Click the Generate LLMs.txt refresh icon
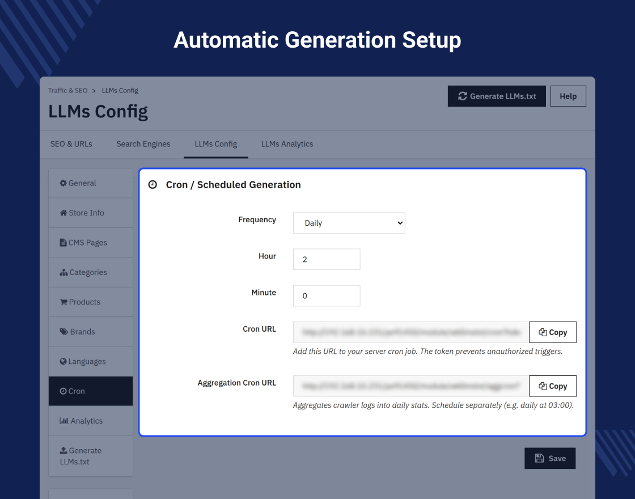This screenshot has width=635, height=499. [x=463, y=96]
